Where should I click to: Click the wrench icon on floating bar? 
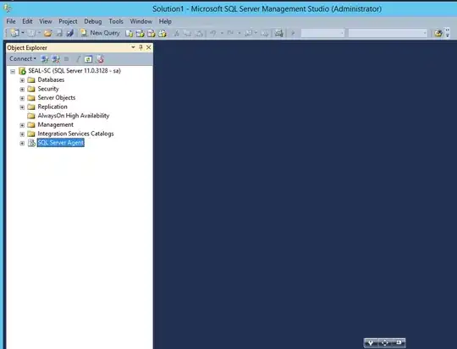click(371, 343)
